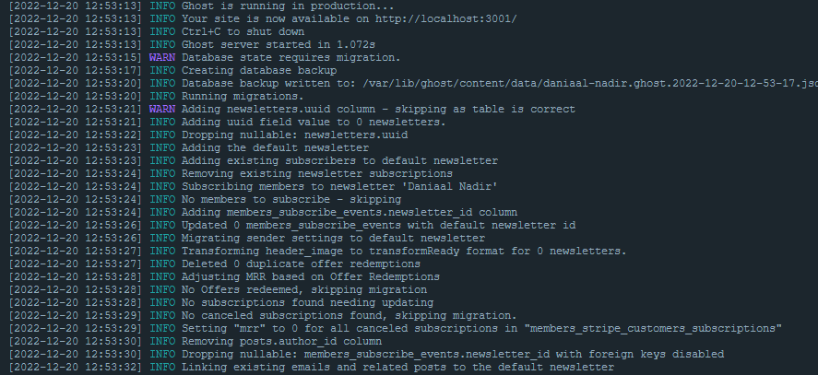Click the 'Removing posts.author_id column' line
The width and height of the screenshot is (818, 375).
tap(281, 342)
